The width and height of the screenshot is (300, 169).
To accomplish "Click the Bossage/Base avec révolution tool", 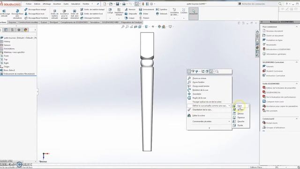I will click(x=17, y=14).
